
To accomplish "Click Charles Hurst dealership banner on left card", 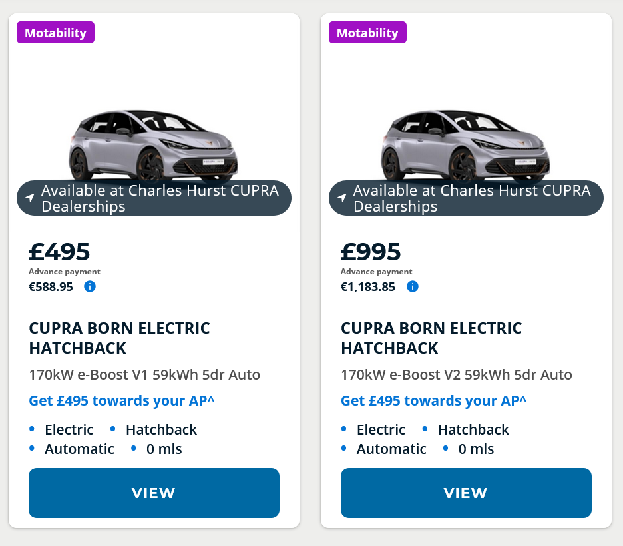I will pos(160,198).
